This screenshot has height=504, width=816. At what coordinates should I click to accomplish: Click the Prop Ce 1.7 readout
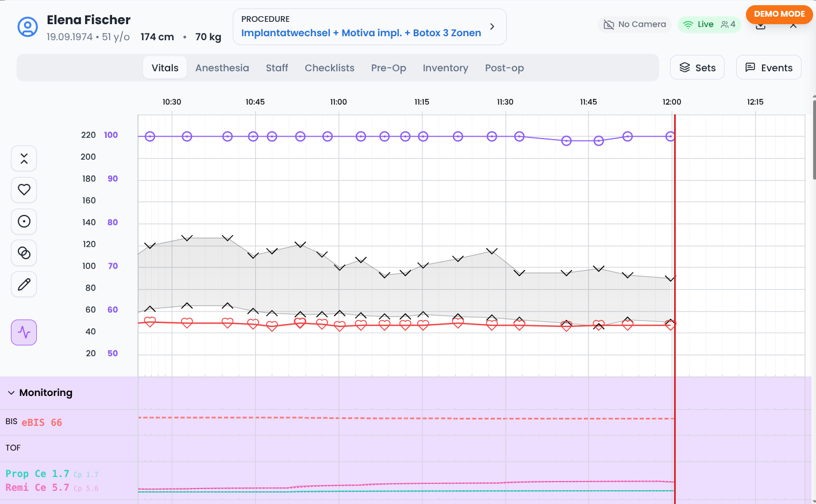(x=37, y=474)
